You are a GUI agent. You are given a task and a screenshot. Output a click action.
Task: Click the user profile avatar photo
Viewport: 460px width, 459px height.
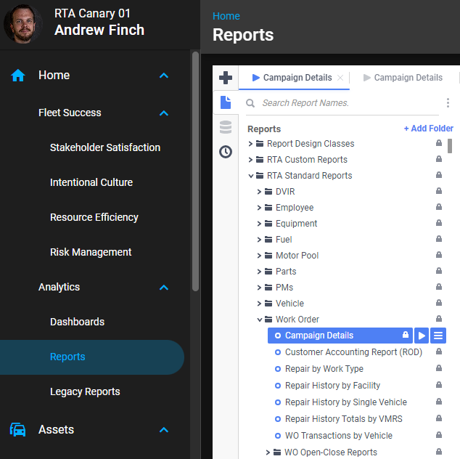click(23, 24)
